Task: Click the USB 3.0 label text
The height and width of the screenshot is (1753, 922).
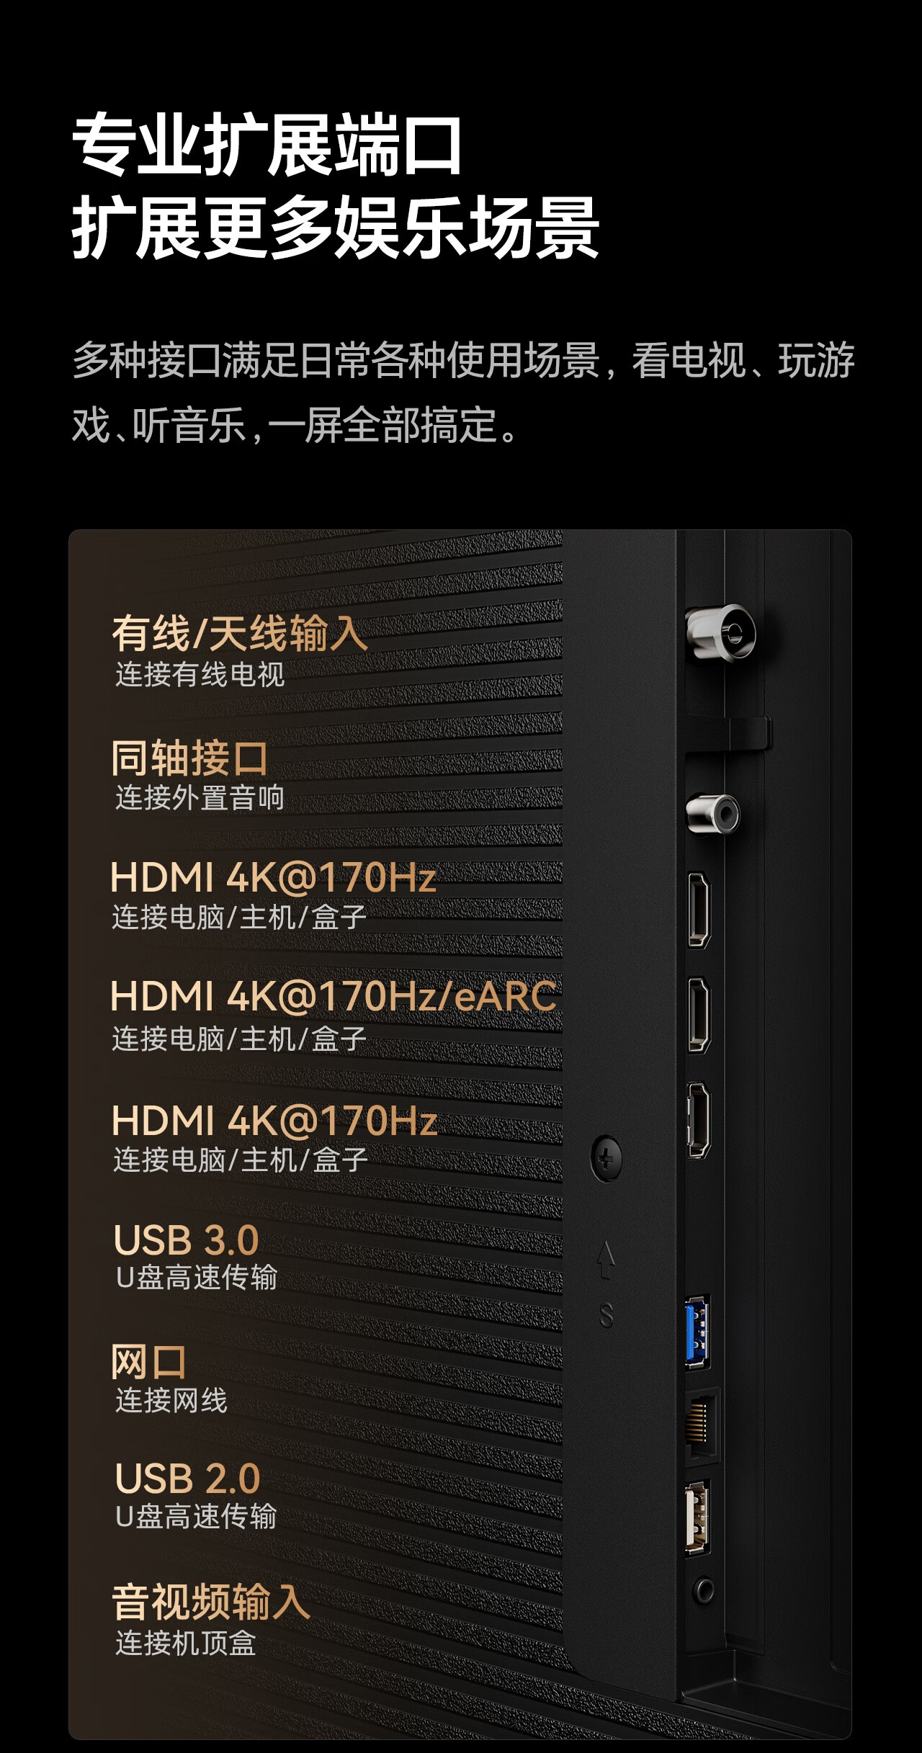Action: (x=186, y=1240)
